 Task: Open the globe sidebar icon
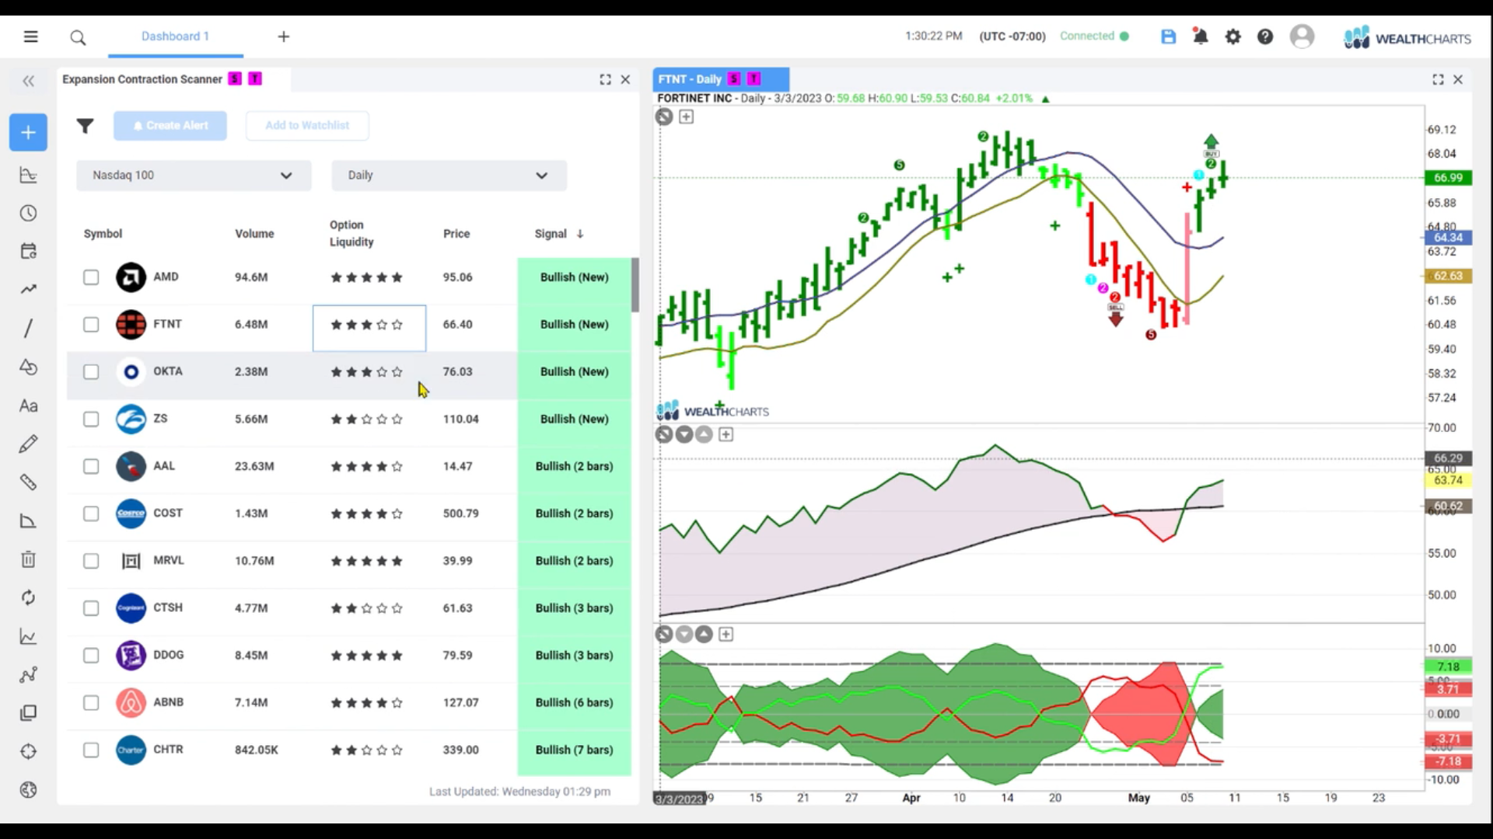pyautogui.click(x=28, y=790)
